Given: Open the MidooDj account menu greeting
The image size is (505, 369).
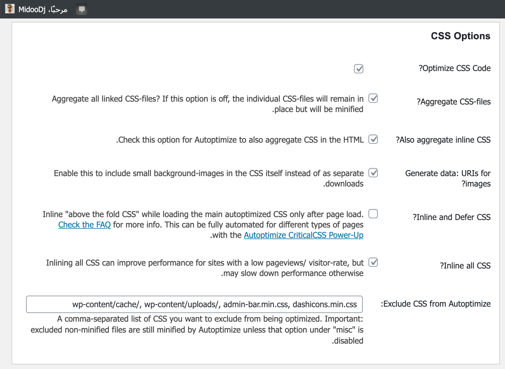Looking at the screenshot, I should [x=43, y=10].
